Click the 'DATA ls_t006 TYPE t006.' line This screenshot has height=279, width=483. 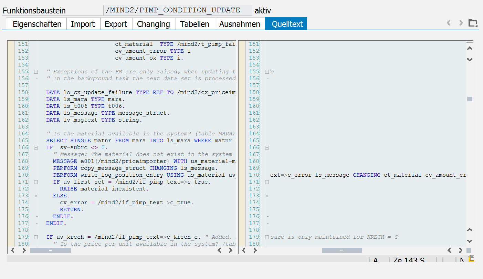[86, 106]
